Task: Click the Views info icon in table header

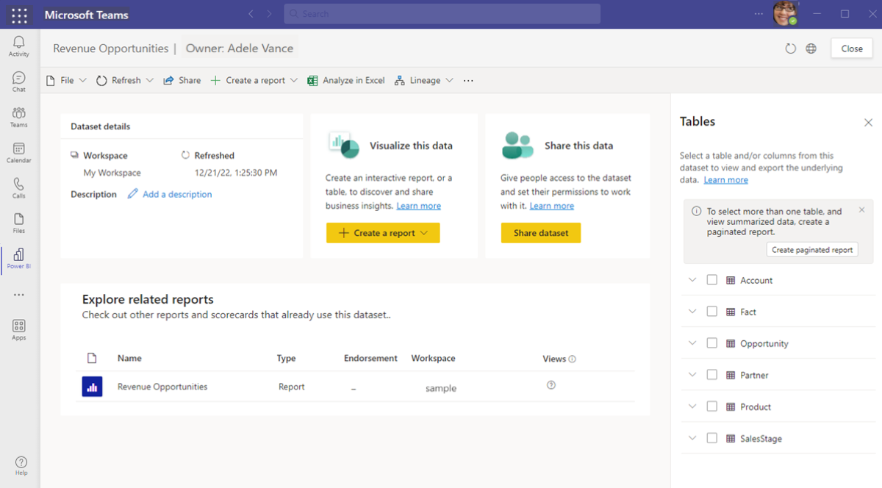Action: pos(573,359)
